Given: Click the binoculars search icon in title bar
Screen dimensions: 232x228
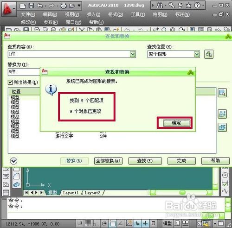Looking at the screenshot, I should [x=160, y=6].
